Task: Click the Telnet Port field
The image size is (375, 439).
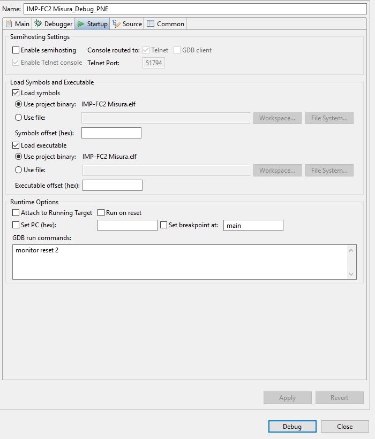Action: click(153, 63)
